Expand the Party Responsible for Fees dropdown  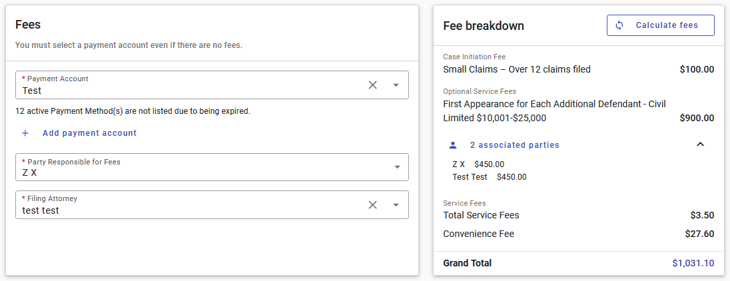(x=396, y=167)
